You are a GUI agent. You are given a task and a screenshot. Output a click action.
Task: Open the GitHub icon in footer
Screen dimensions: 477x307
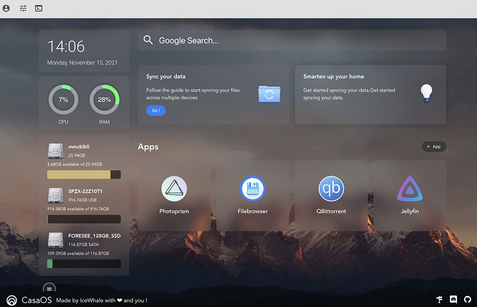(467, 299)
